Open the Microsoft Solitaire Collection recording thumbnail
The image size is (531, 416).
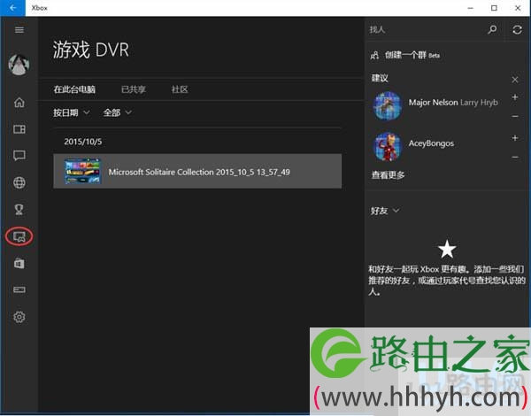pos(83,171)
